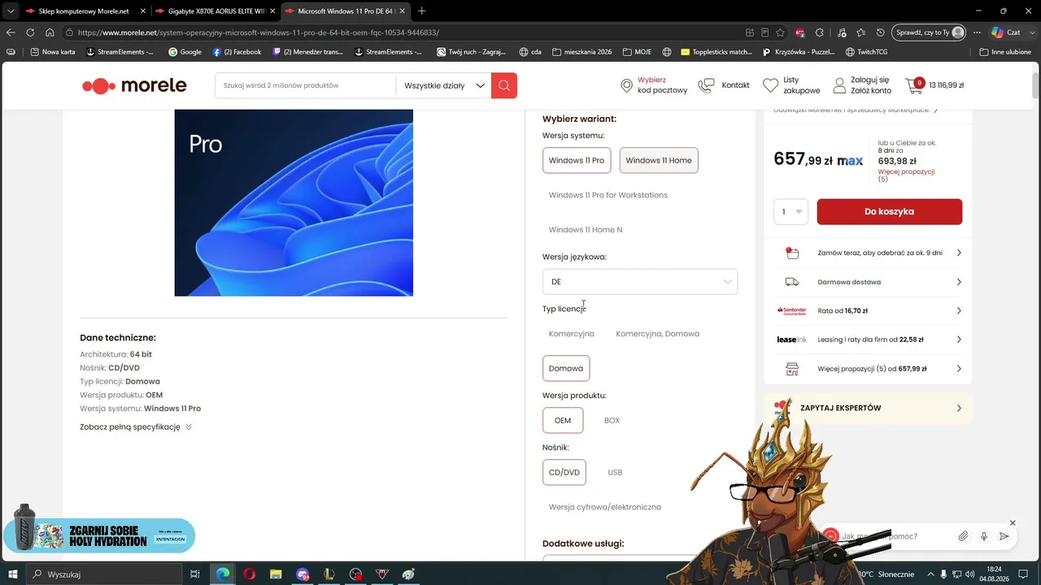Click the attachment paperclip in chat
The width and height of the screenshot is (1041, 585).
963,536
